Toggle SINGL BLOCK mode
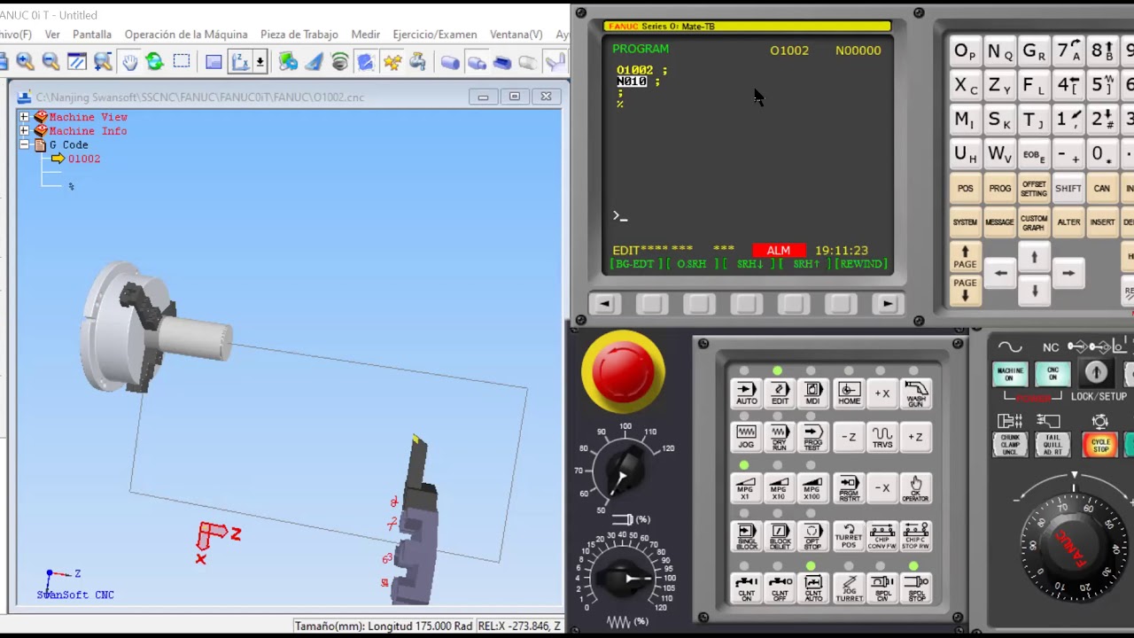 (x=746, y=536)
